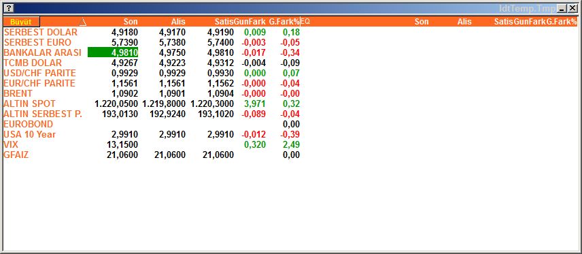Click the first G.Fark% column header

point(284,22)
